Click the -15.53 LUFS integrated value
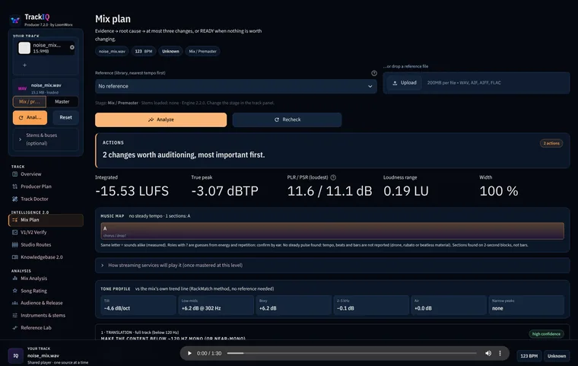The height and width of the screenshot is (366, 578). [132, 191]
